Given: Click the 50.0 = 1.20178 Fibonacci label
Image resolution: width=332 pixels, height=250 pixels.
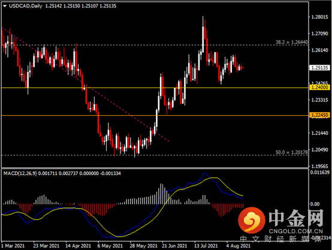Looking at the screenshot, I should click(292, 152).
